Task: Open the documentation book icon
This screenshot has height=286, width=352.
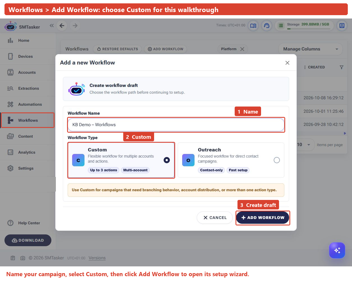Action: 253,26
